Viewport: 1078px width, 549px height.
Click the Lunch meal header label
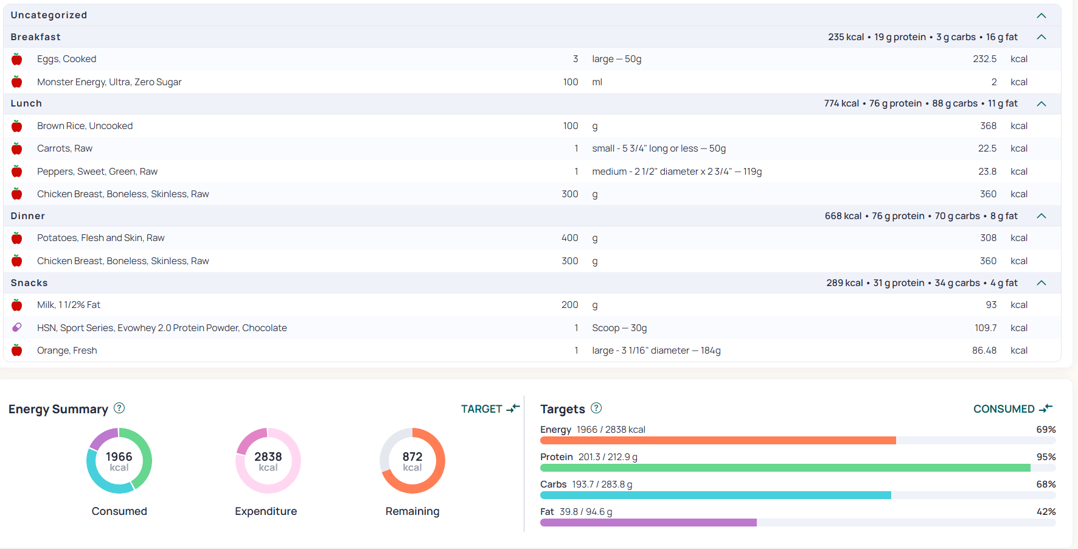(26, 103)
